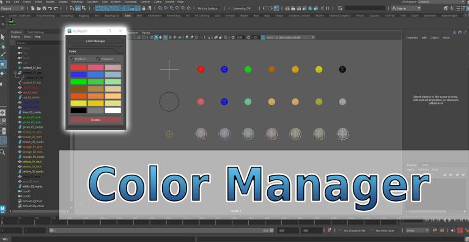Click the Undo arrow icon
The height and width of the screenshot is (242, 469).
[x=50, y=9]
